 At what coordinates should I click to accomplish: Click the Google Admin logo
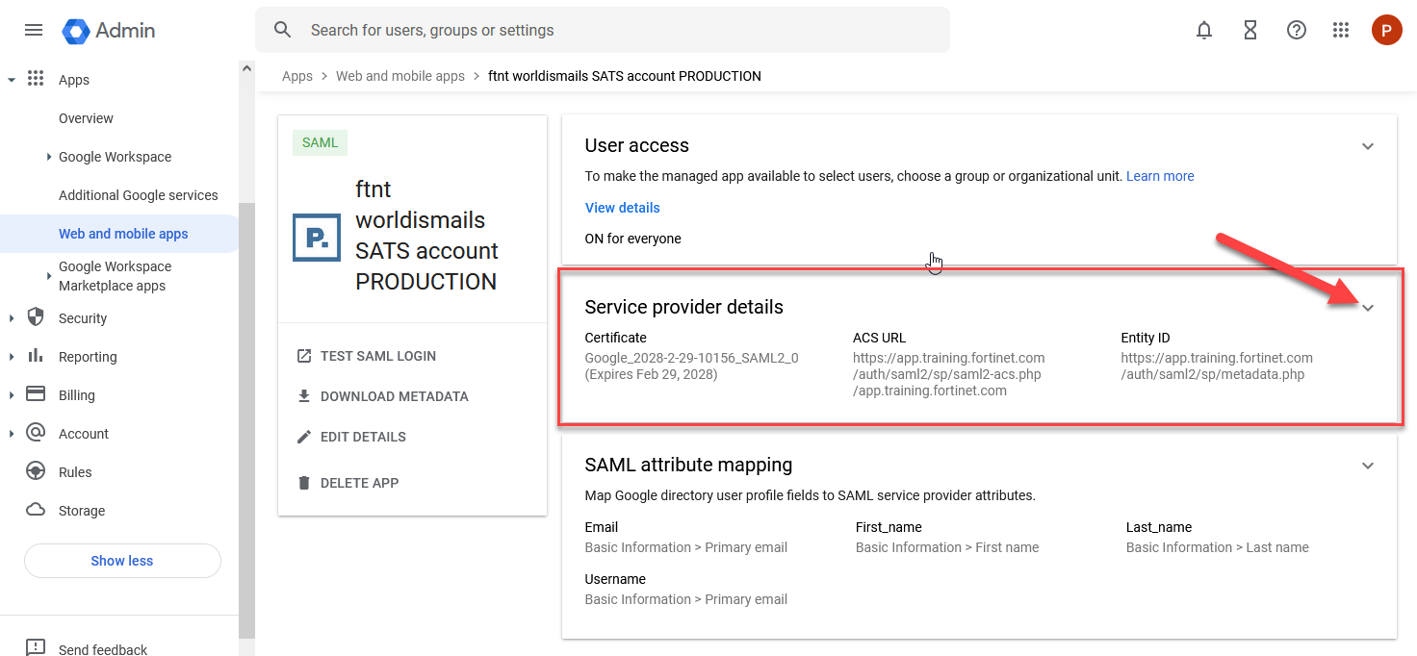pyautogui.click(x=109, y=31)
